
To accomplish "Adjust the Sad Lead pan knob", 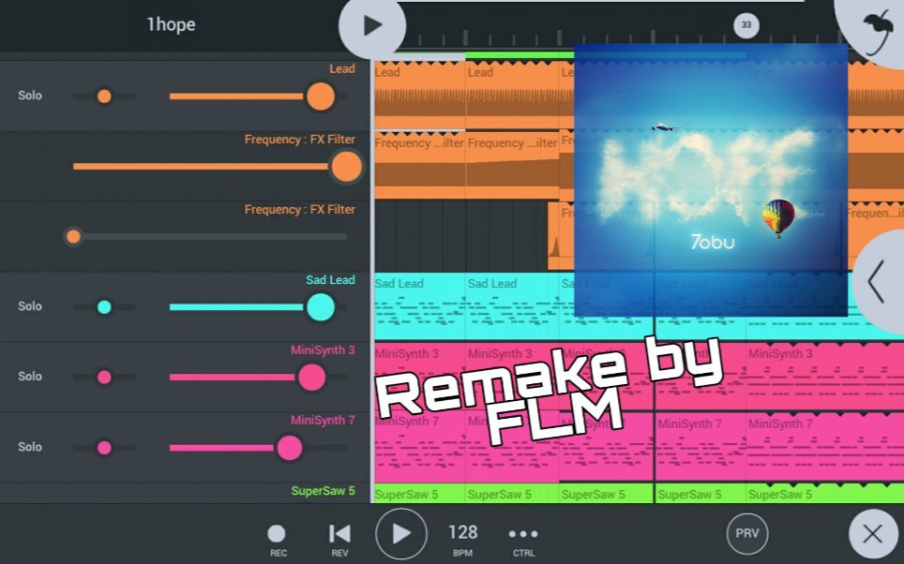I will click(104, 307).
